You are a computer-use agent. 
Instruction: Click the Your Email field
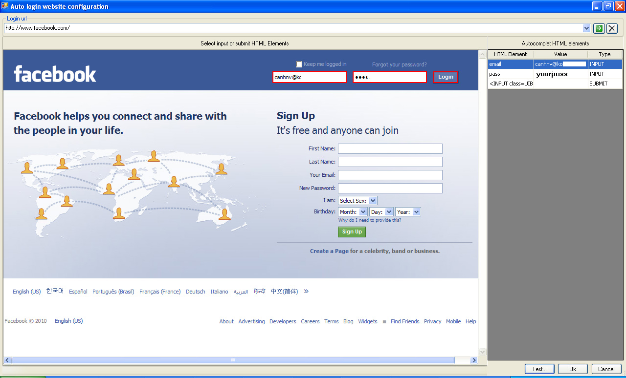coord(390,175)
